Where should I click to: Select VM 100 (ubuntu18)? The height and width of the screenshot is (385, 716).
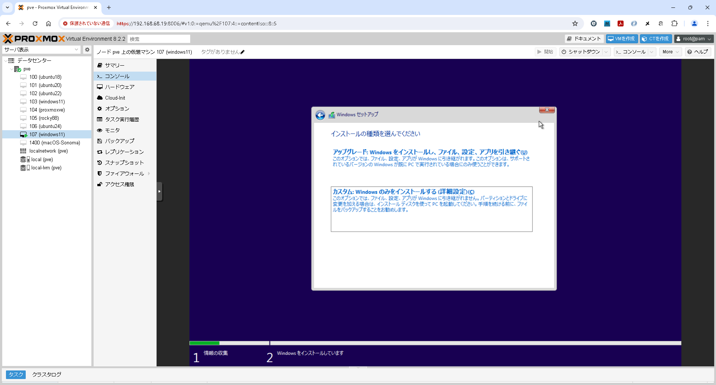(45, 77)
